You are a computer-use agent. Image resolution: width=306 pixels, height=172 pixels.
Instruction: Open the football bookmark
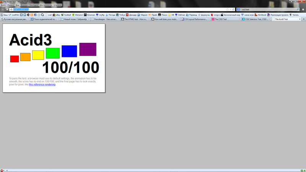tap(66, 15)
